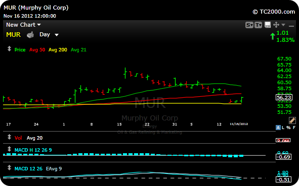
Task: Toggle the % percent scale button
Action: tap(288, 128)
